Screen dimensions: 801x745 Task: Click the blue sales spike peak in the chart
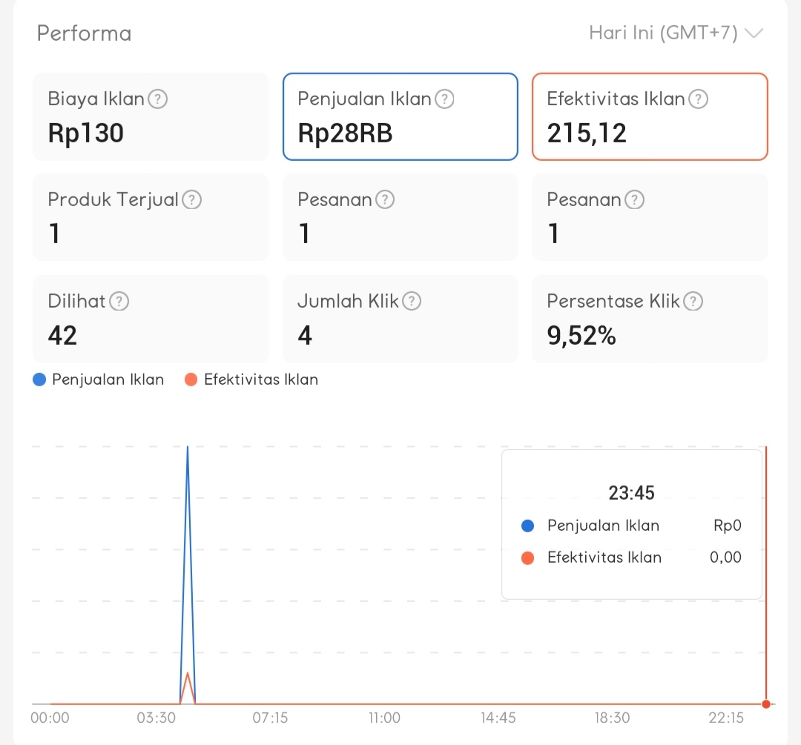click(188, 447)
